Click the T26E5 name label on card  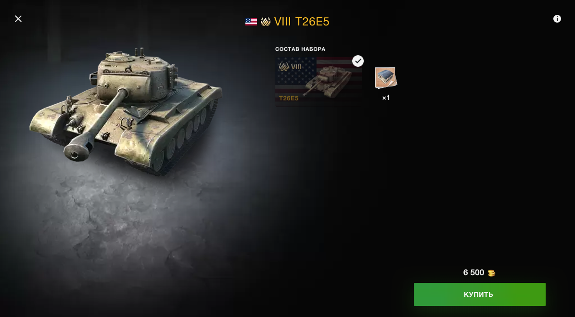point(289,98)
